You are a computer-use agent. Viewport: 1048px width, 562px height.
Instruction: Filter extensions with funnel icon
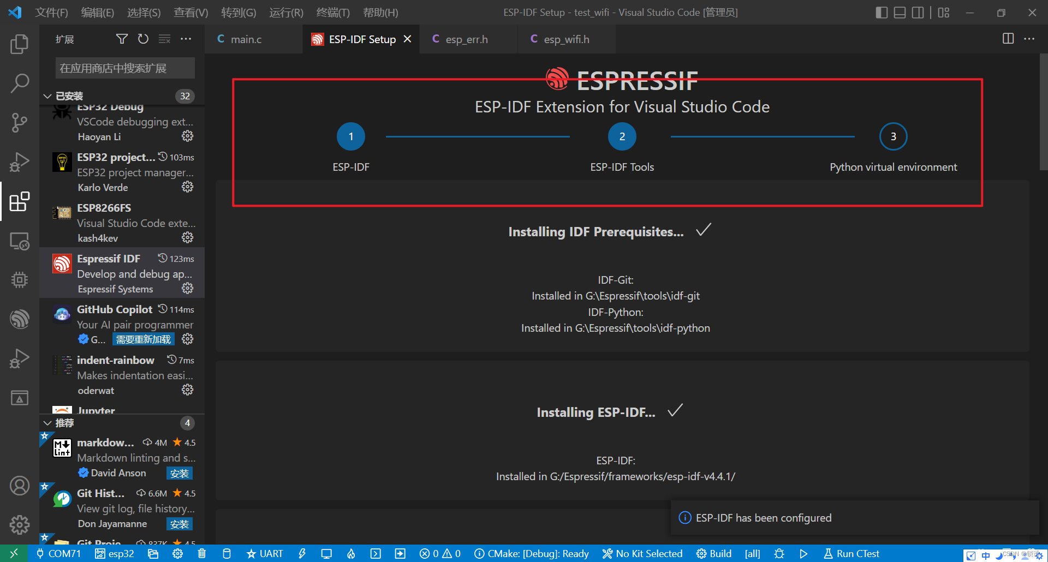click(x=122, y=39)
